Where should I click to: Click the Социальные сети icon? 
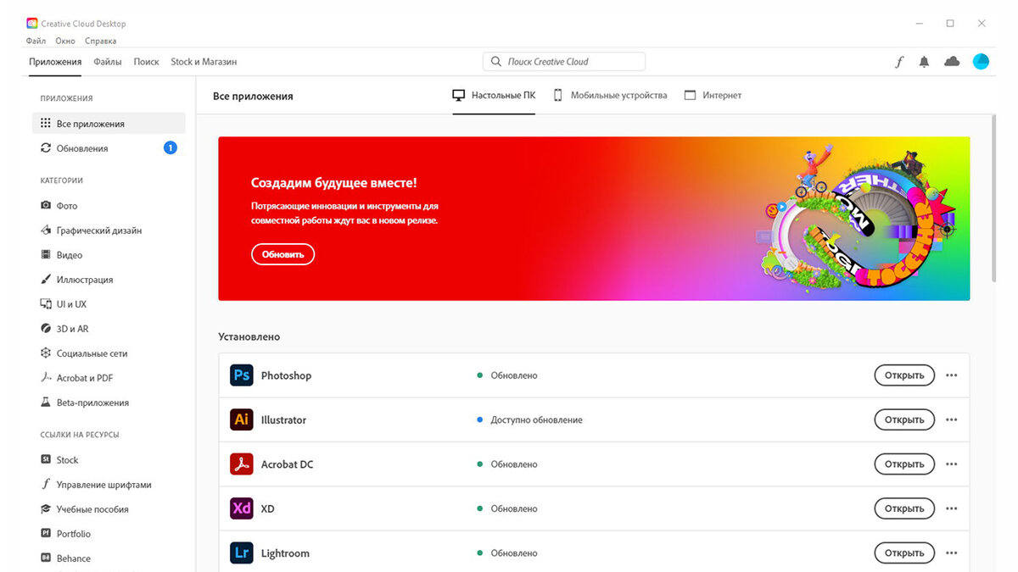point(47,353)
